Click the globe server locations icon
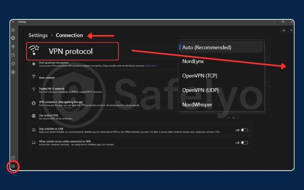Screen dimensions: 304x190 click(x=13, y=38)
